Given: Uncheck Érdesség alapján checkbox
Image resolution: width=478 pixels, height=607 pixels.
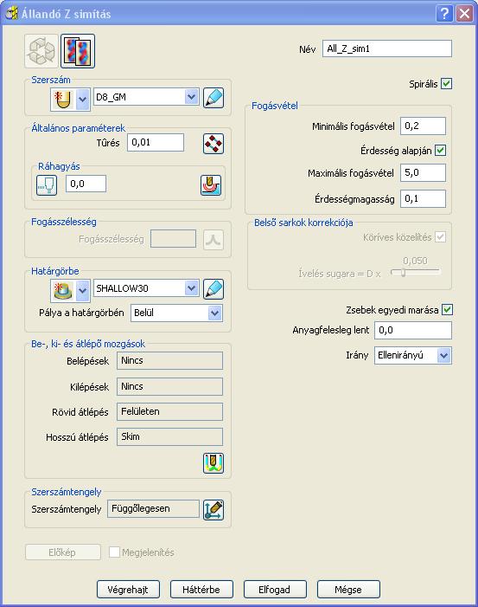Looking at the screenshot, I should point(440,150).
